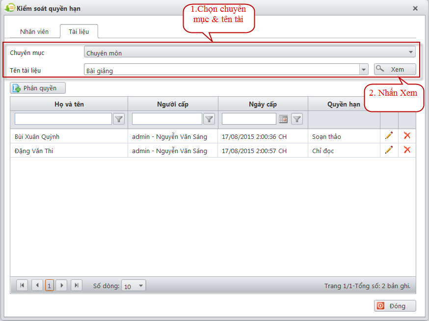Select date cell 17/08/2015 2:00:57 CH
This screenshot has width=429, height=321.
263,151
